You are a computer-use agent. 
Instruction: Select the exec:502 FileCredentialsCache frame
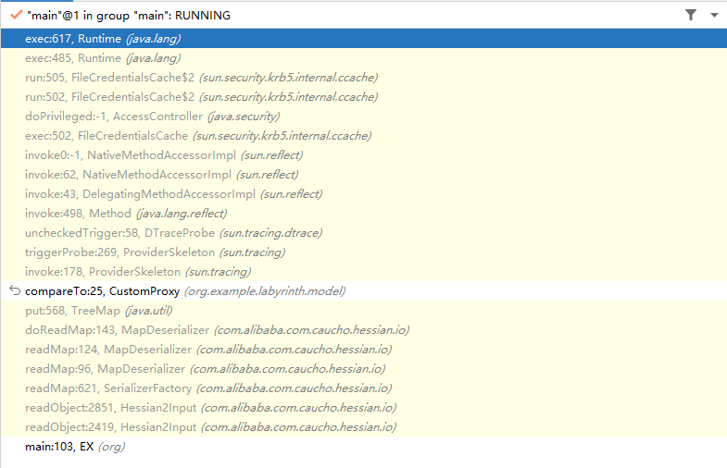tap(197, 136)
